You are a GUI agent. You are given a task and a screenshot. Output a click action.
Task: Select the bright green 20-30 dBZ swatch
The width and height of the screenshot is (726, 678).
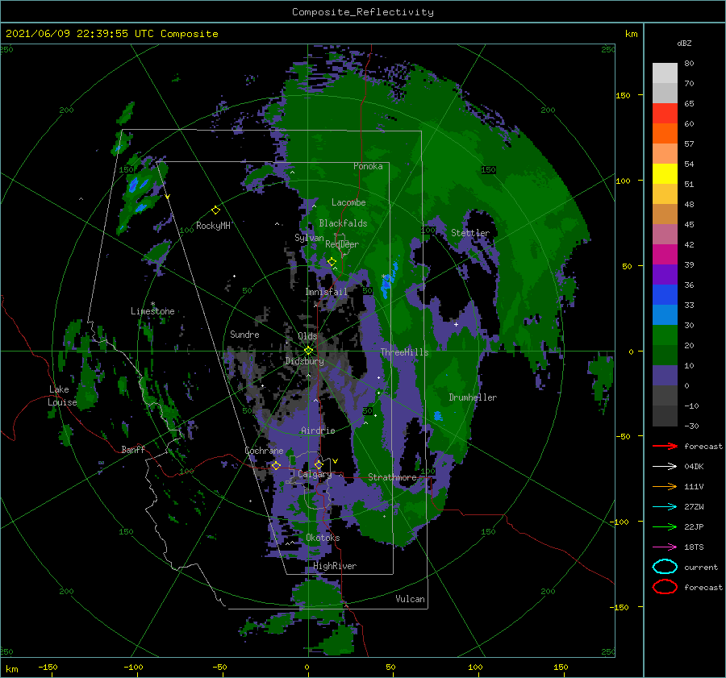pos(665,335)
